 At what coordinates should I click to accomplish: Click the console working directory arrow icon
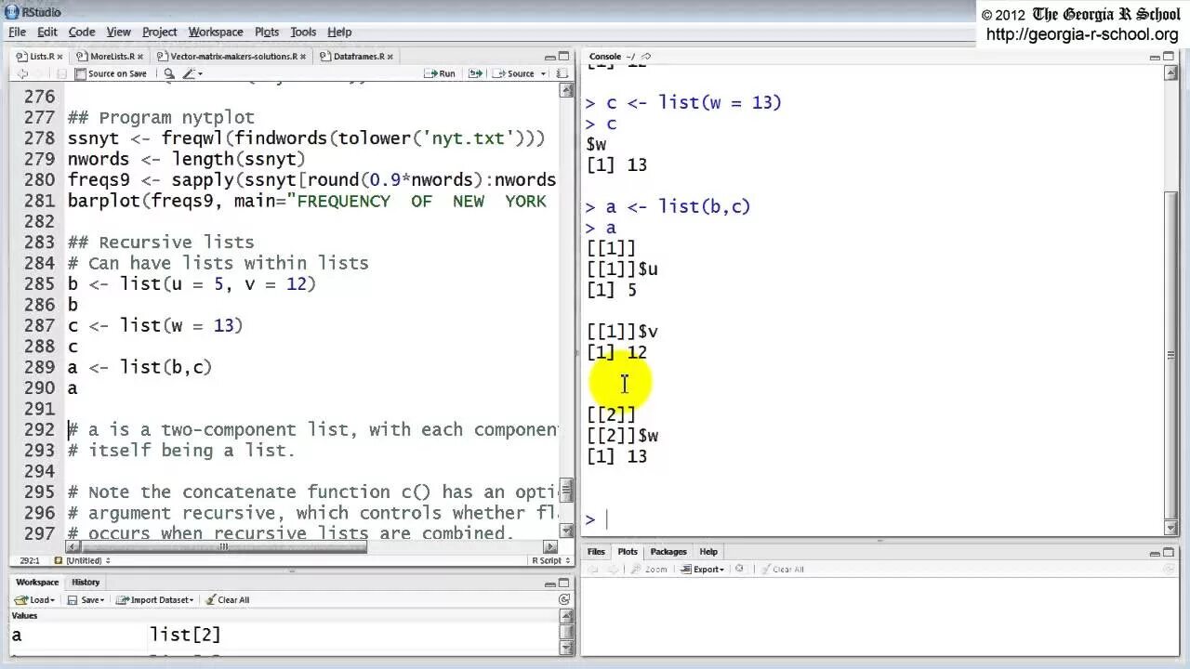(x=647, y=57)
